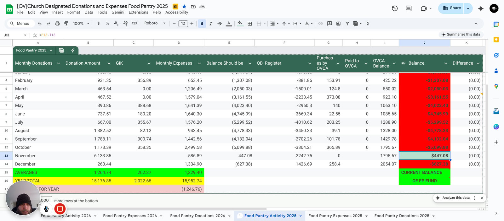This screenshot has height=221, width=504.
Task: Open Google Maps side panel
Action: point(496,86)
